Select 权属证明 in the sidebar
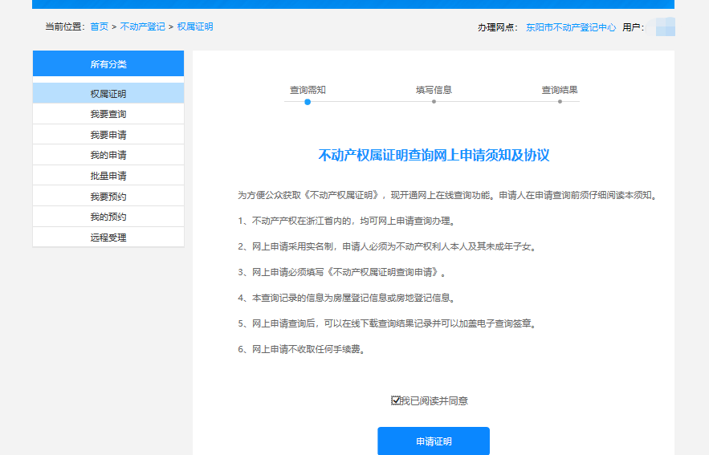 pos(108,94)
